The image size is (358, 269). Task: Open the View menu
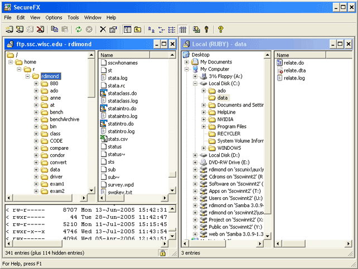coord(35,18)
